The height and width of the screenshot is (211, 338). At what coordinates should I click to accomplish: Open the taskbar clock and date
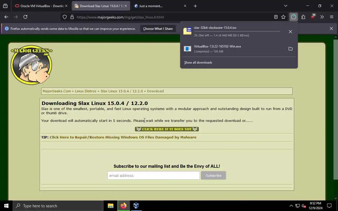pos(316,206)
